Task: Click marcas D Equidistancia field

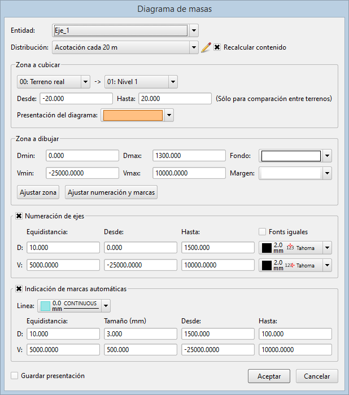Action: pyautogui.click(x=63, y=334)
